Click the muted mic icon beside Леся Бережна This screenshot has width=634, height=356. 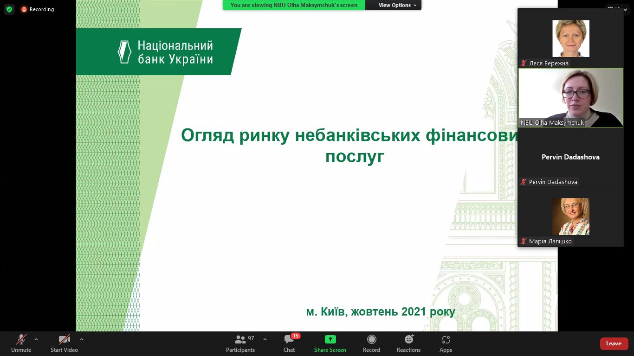(524, 64)
